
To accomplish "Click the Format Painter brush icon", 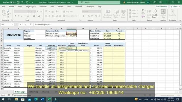I will click(8, 17).
